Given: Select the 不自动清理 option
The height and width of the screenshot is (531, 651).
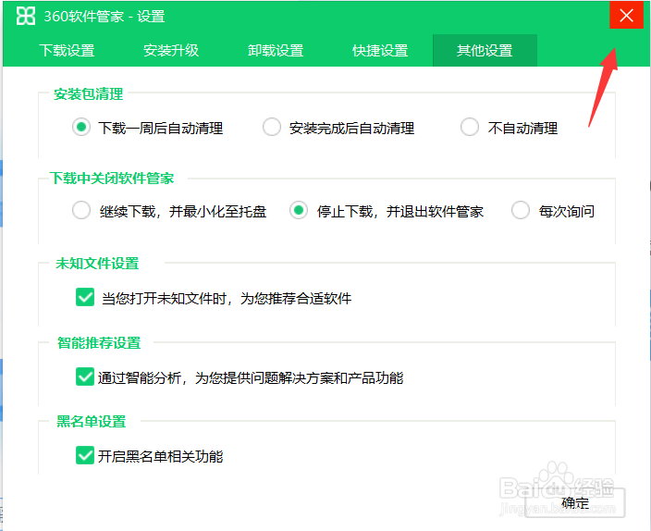Looking at the screenshot, I should 470,127.
